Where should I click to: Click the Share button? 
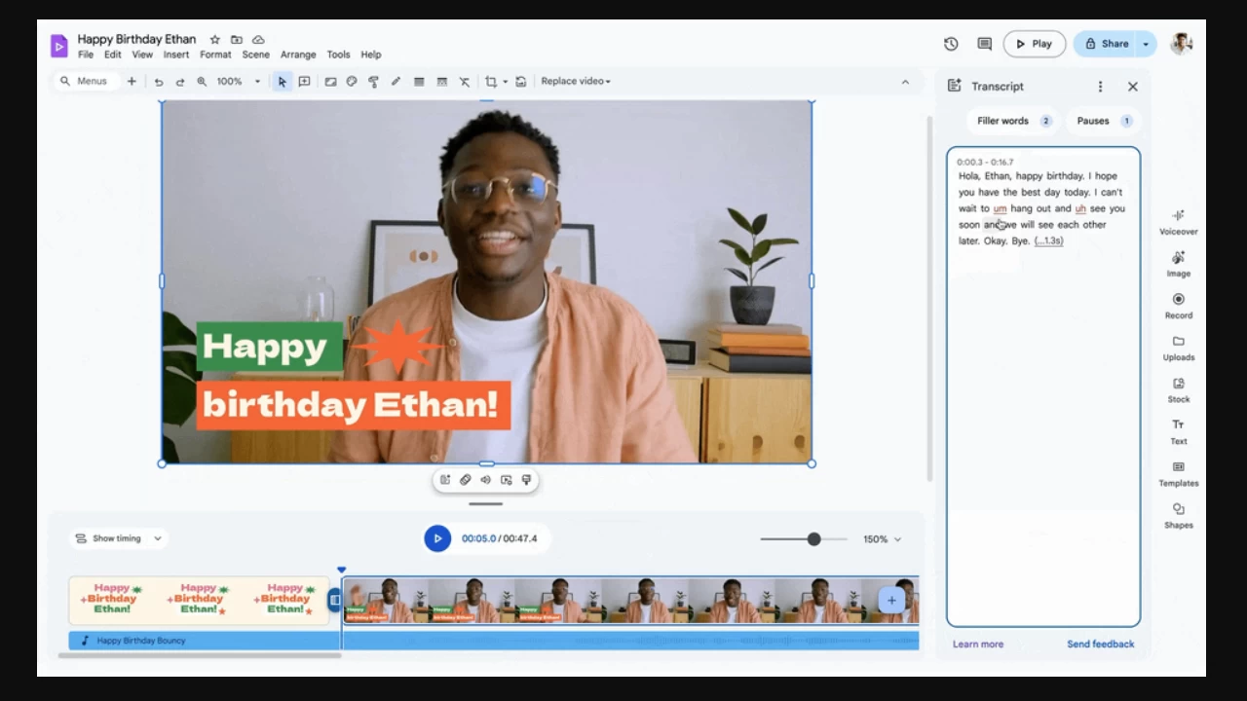1106,44
